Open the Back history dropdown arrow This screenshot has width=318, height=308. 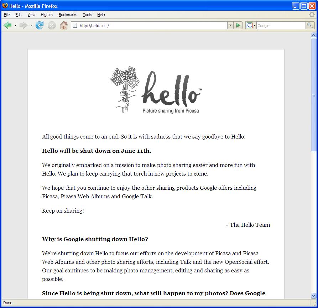[x=15, y=26]
